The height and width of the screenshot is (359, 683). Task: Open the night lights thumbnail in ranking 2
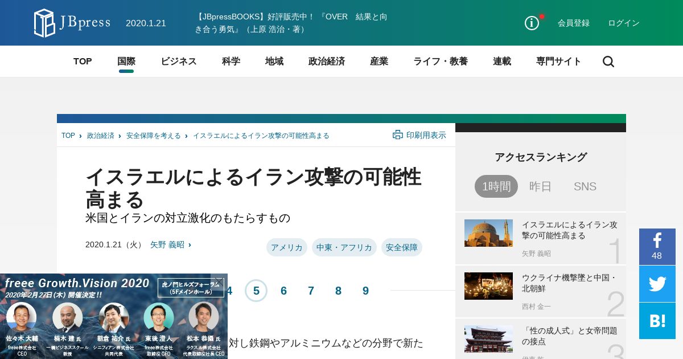coord(488,286)
